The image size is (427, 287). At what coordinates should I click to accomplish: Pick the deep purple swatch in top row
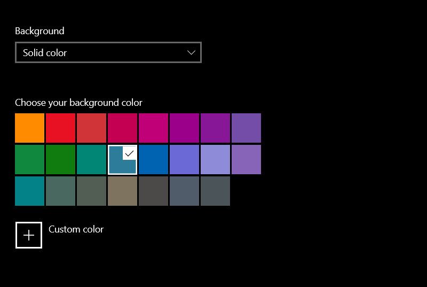(x=215, y=128)
